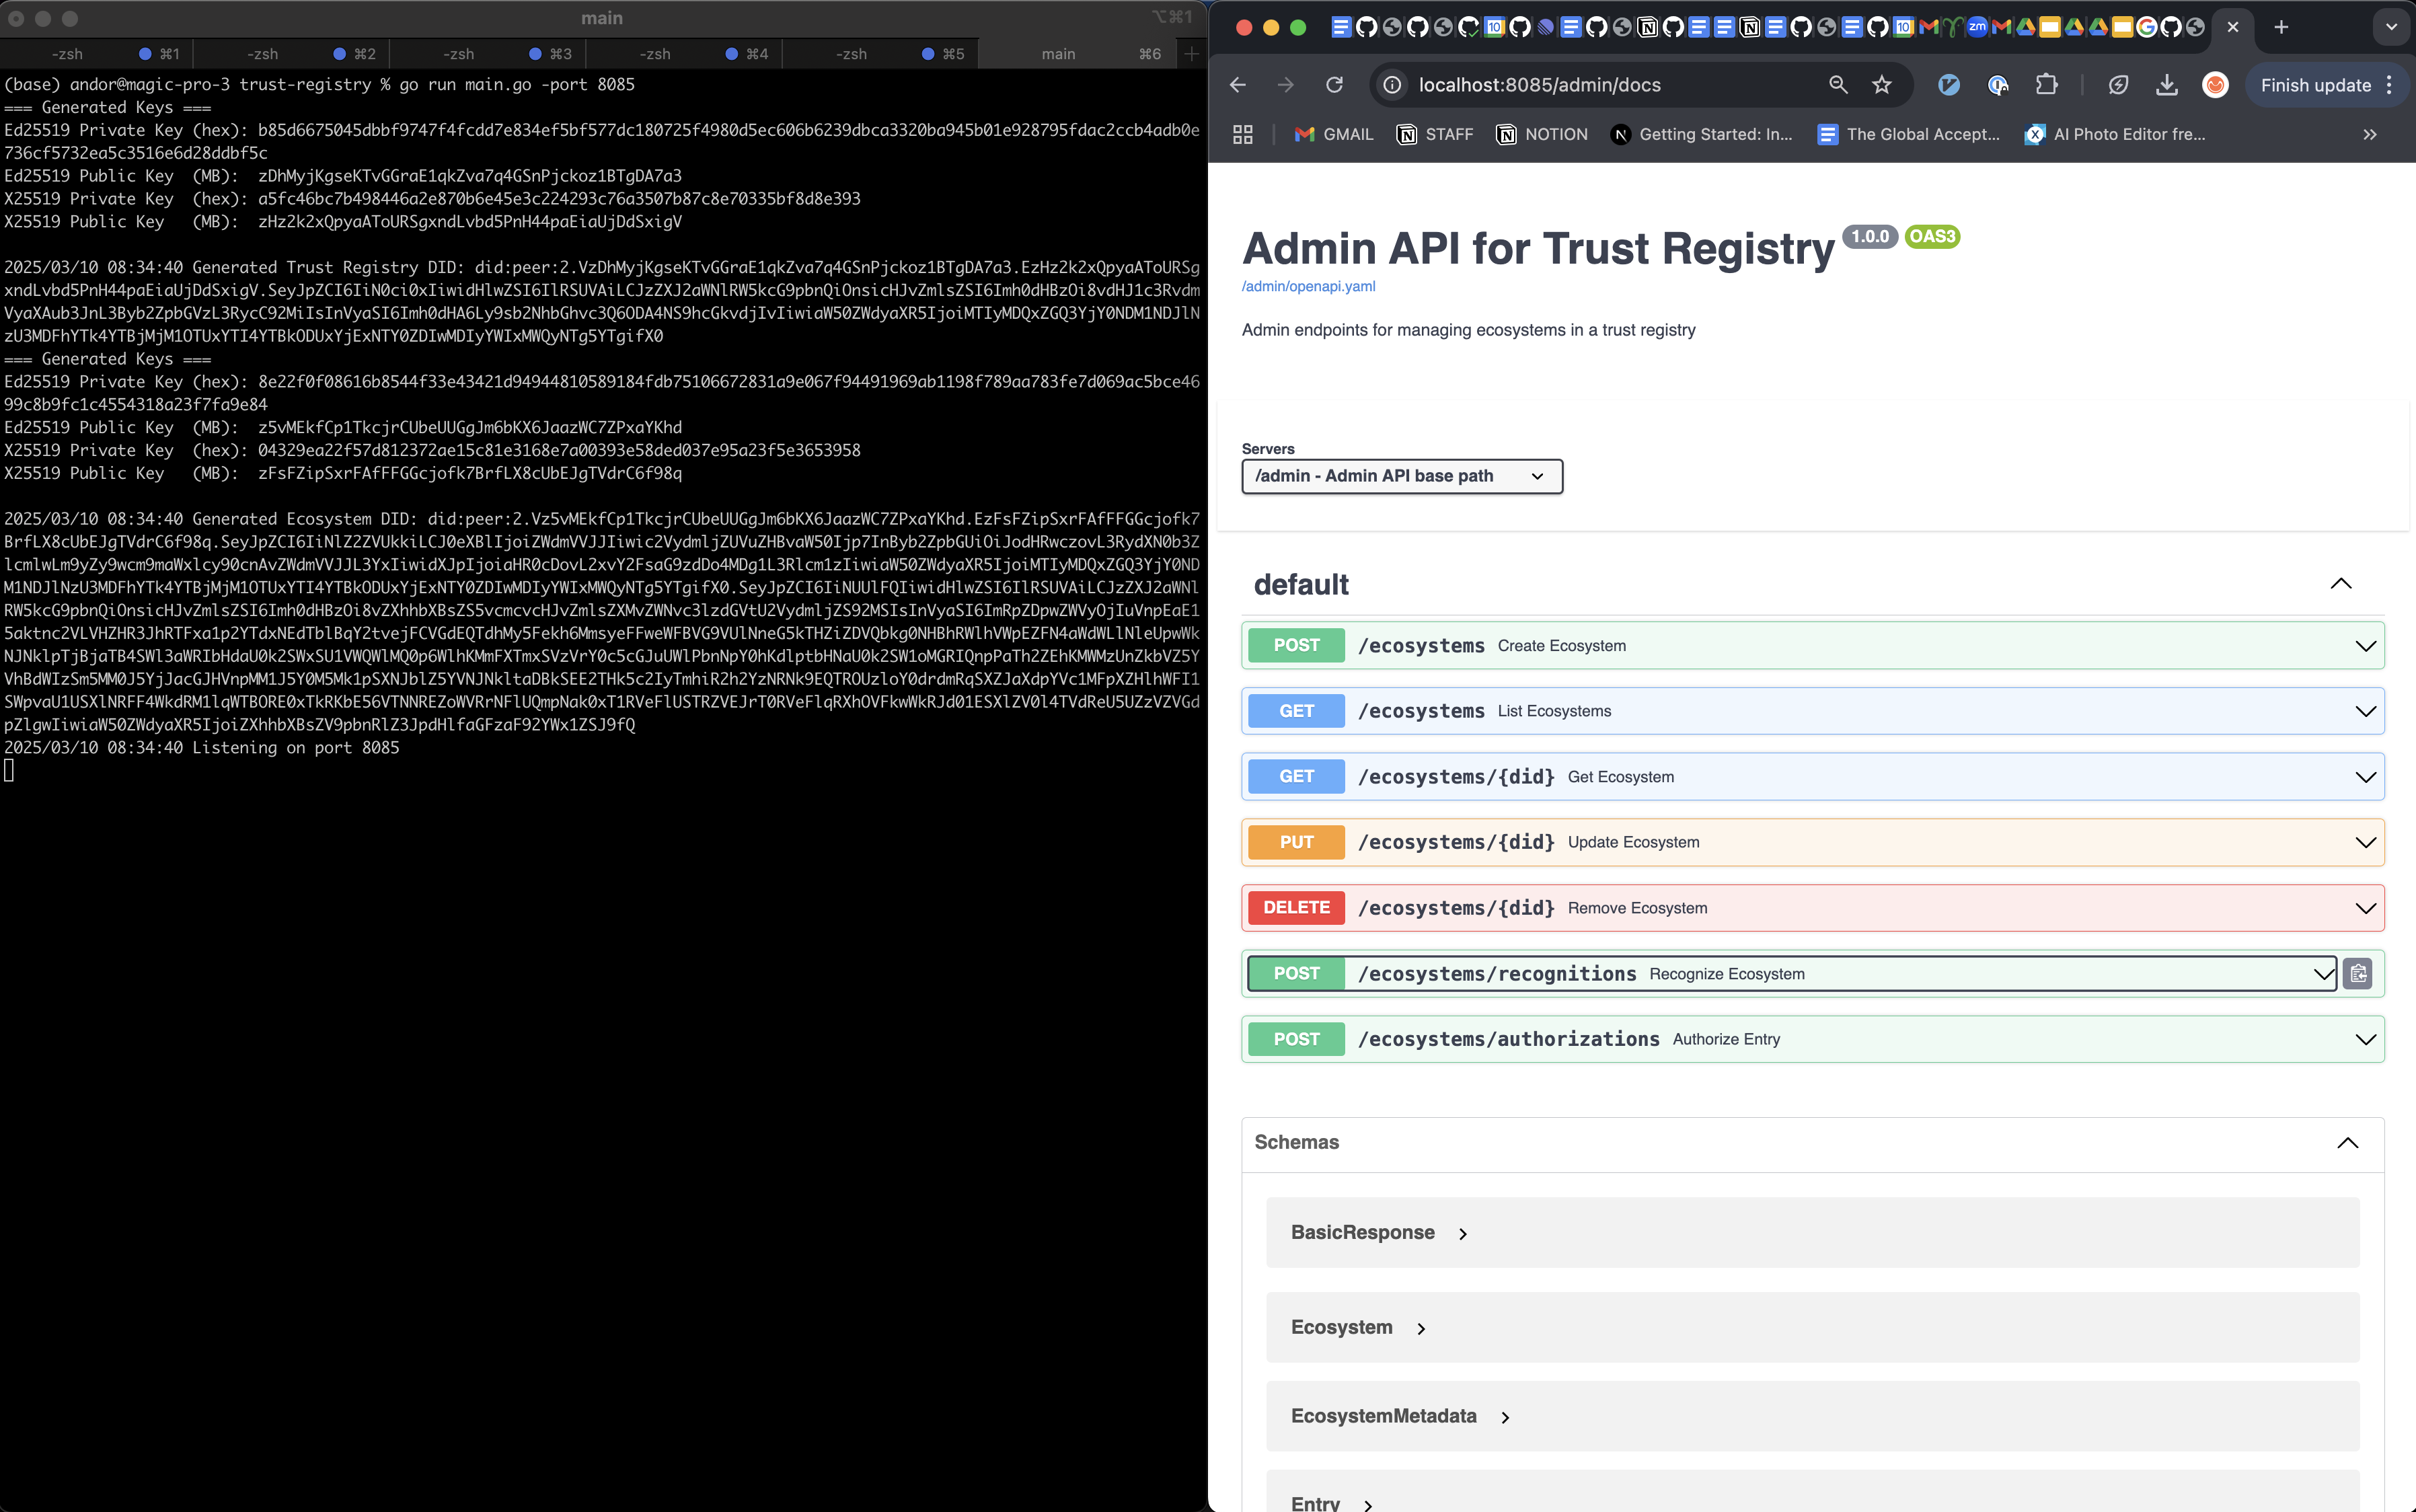Switch to the purple striped pinned tab
Viewport: 2416px width, 1512px height.
tap(1546, 27)
